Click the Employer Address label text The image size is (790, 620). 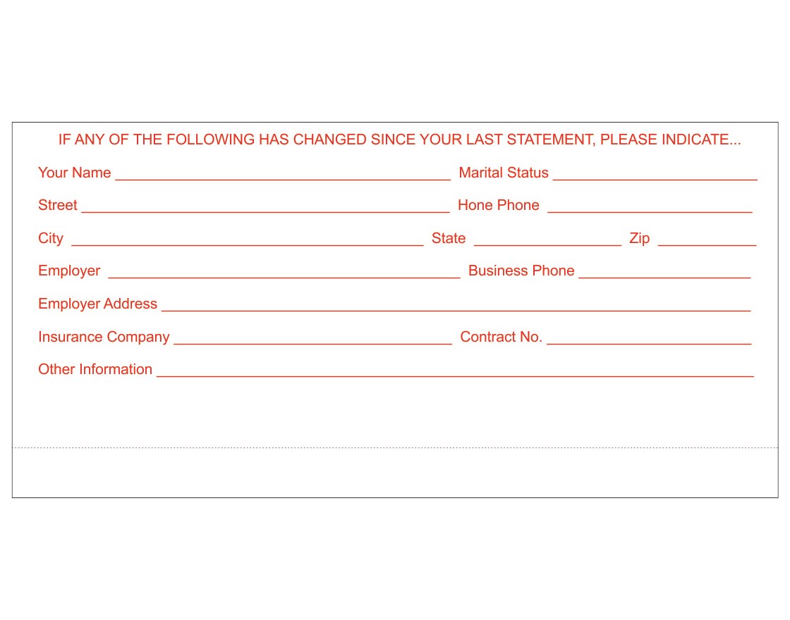point(98,304)
